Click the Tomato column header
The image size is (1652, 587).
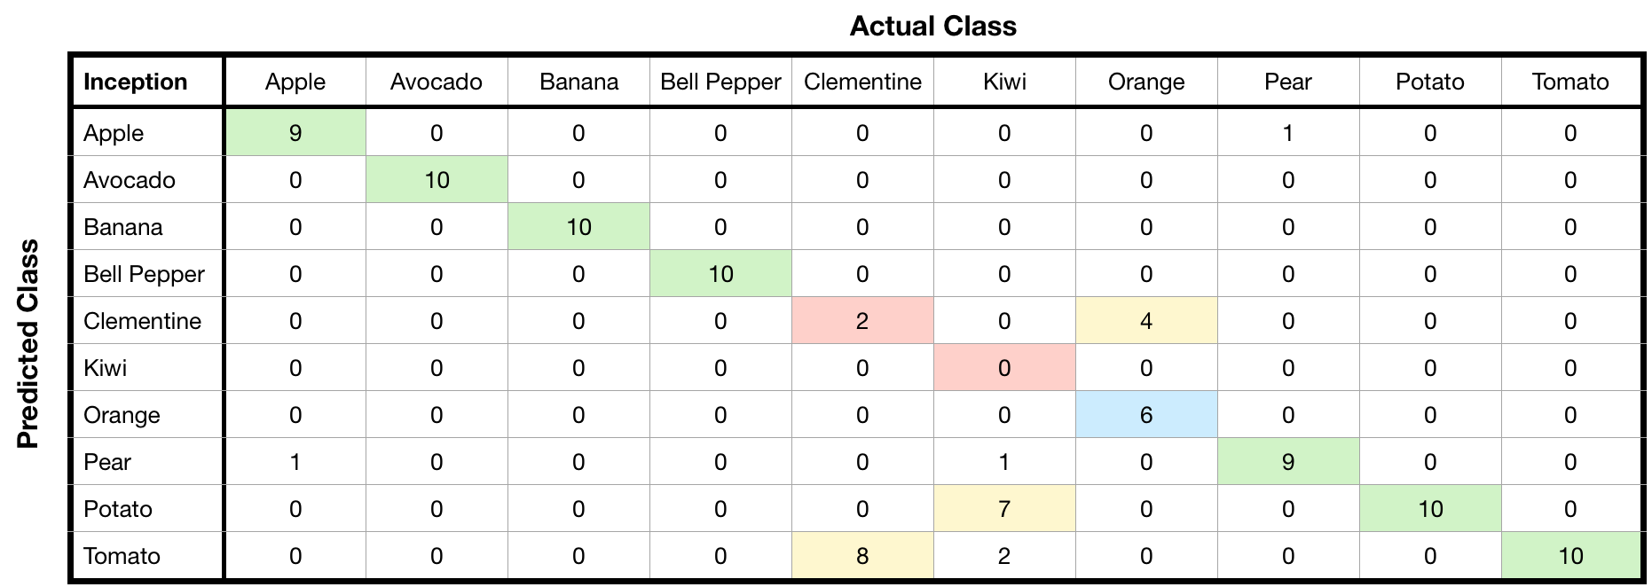pos(1570,82)
